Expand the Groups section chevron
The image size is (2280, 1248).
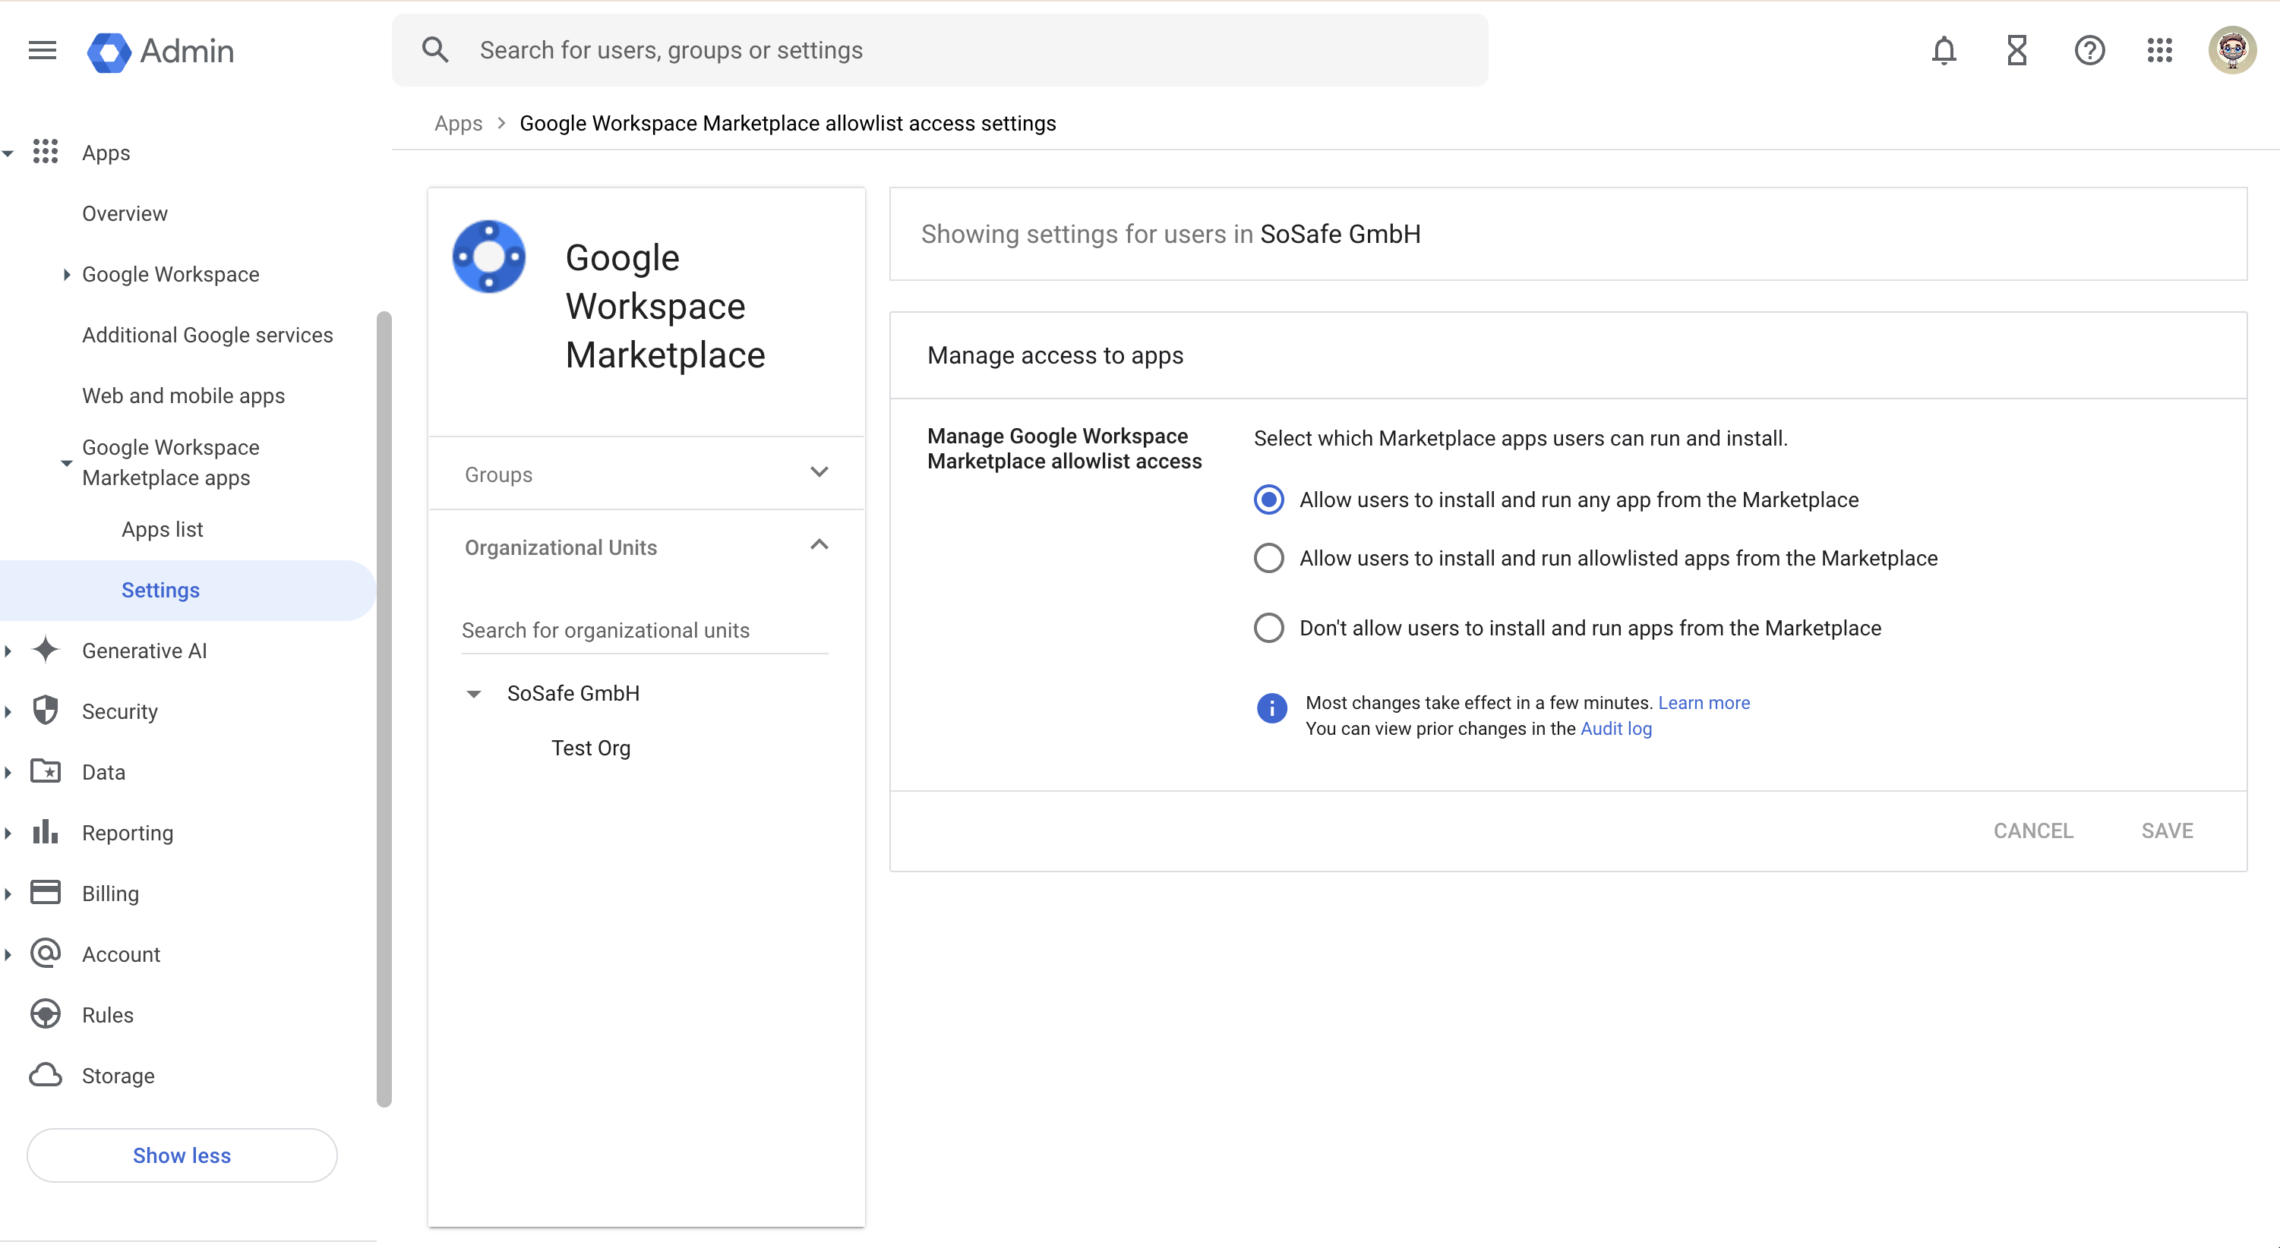click(819, 473)
